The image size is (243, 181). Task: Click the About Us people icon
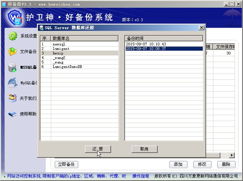tap(13, 98)
